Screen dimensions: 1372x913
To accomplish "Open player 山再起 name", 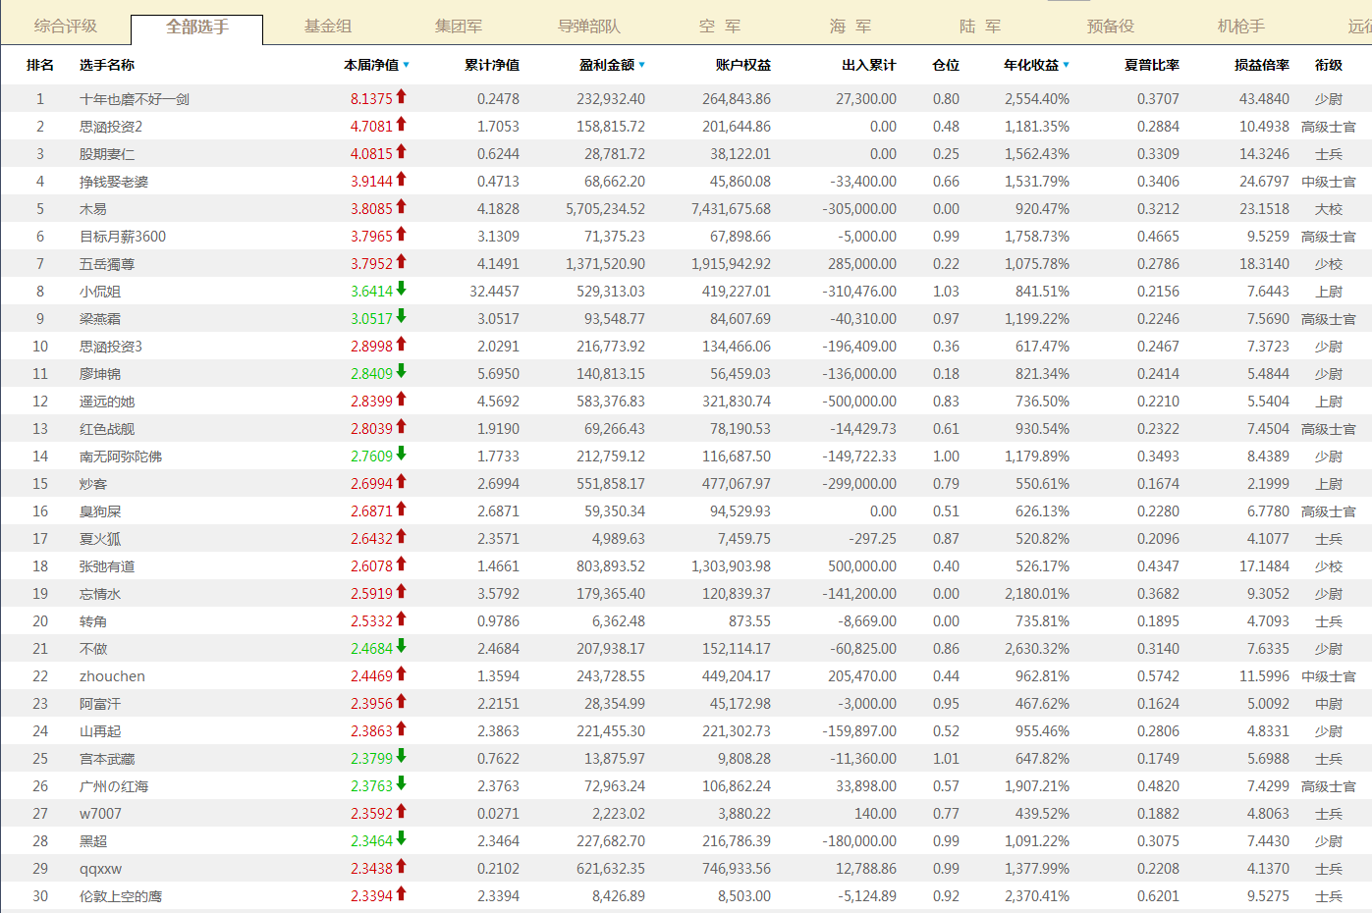I will (x=100, y=731).
